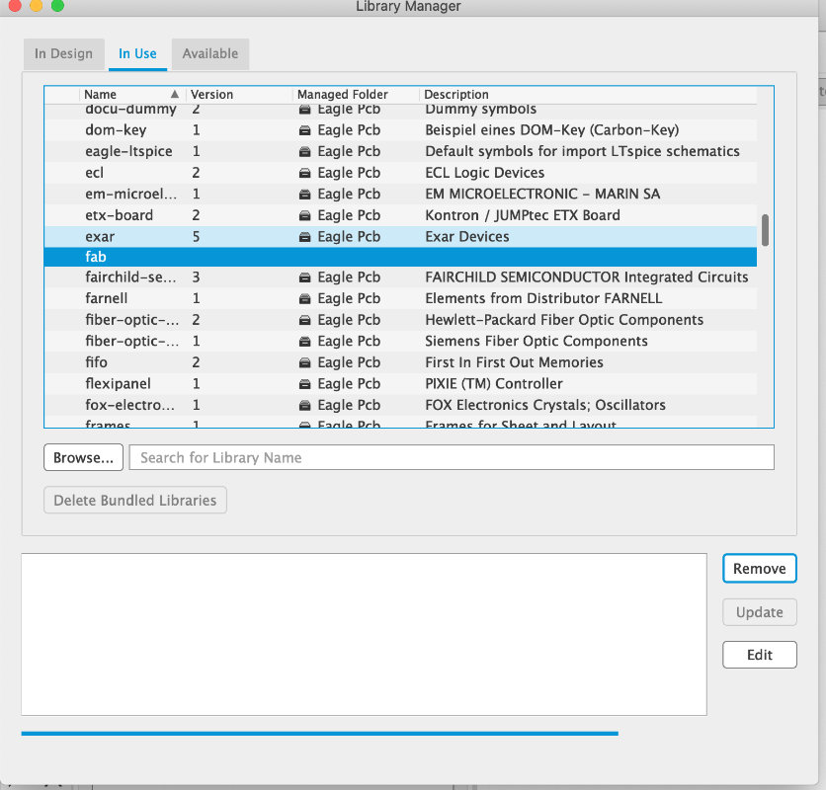
Task: Click managed folder icon in fairchild-se row
Action: click(304, 277)
